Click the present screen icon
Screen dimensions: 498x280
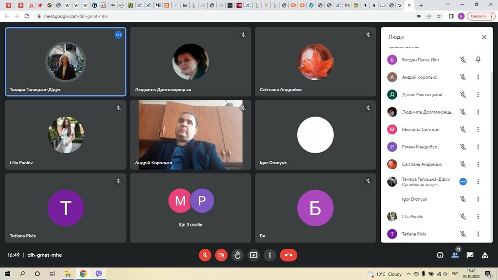click(x=253, y=255)
